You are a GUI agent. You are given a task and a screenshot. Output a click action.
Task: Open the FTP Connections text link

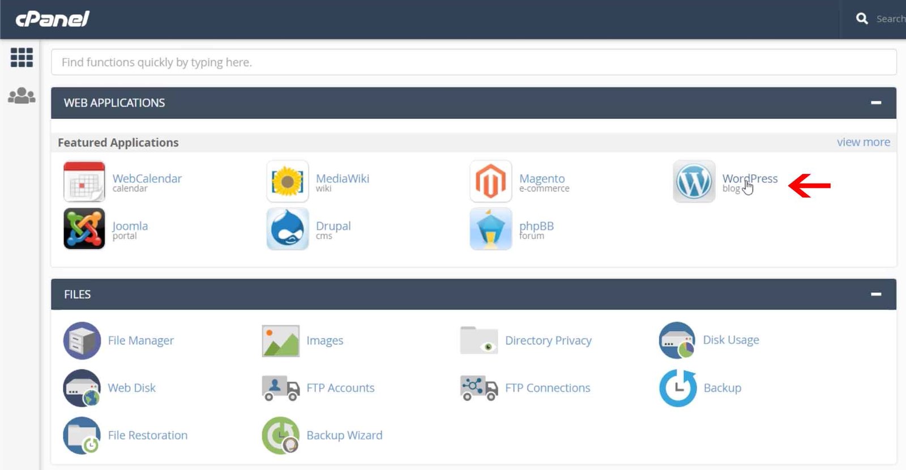(548, 388)
